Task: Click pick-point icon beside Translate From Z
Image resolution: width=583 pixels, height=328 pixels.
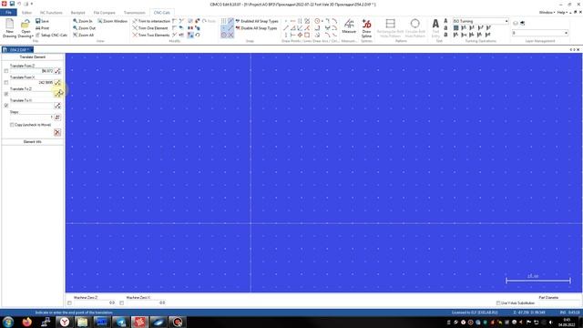Action: (57, 71)
